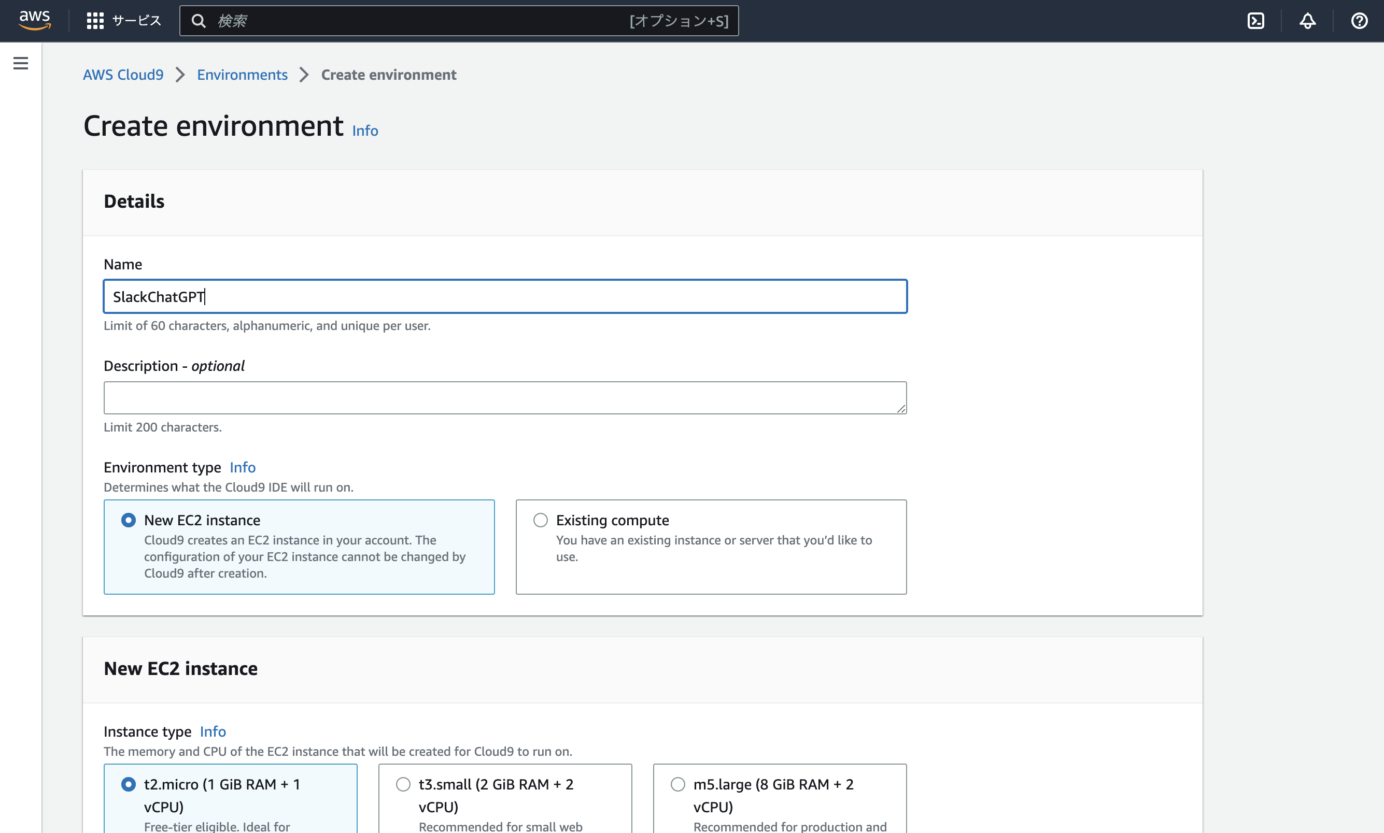Go to AWS Cloud9 breadcrumb link

coord(123,75)
